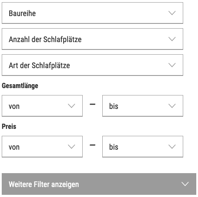The height and width of the screenshot is (197, 198).
Task: Click the Gesamtlänge heading label
Action: click(20, 86)
